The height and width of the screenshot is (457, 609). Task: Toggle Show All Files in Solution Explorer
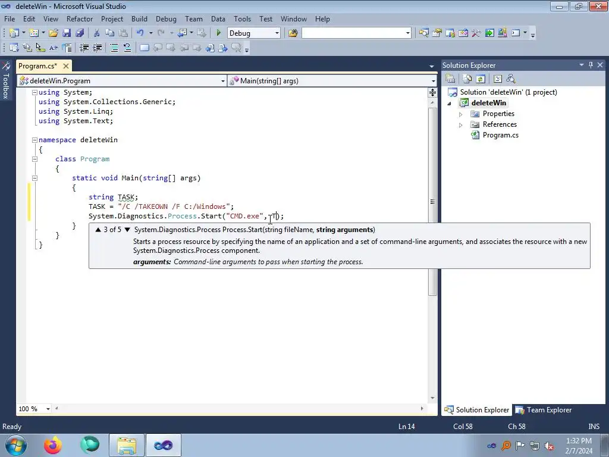[x=467, y=79]
